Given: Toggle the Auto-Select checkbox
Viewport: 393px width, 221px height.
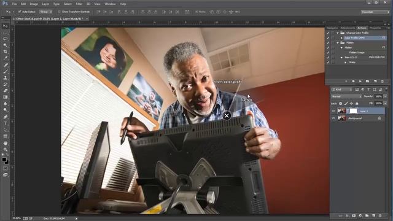Looking at the screenshot, I should click(20, 12).
